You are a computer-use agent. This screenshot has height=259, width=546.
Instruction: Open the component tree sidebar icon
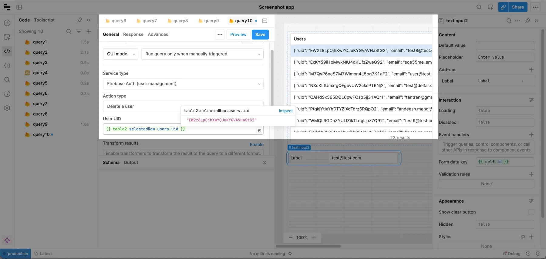(7, 37)
